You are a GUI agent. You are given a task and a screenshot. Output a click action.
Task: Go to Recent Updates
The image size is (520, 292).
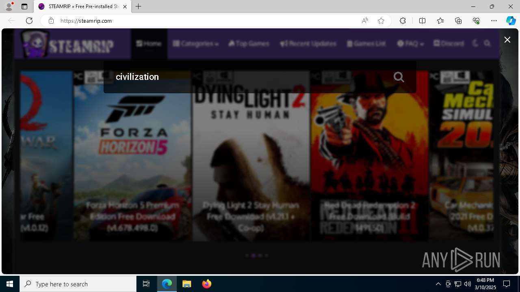pyautogui.click(x=308, y=43)
